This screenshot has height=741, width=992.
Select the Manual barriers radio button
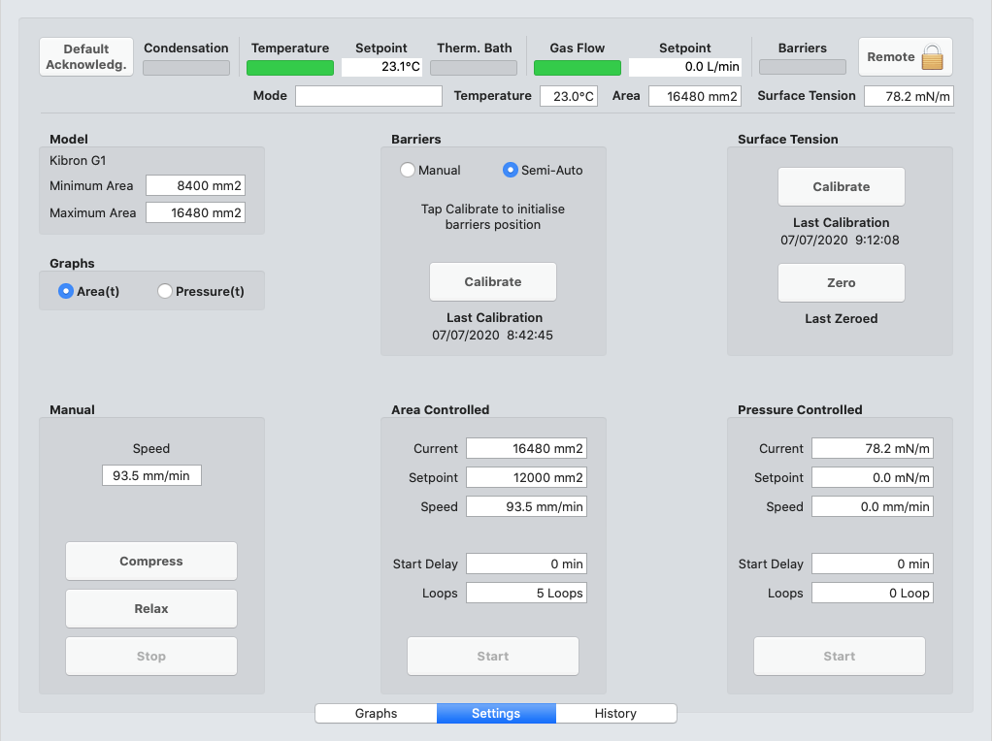click(x=408, y=170)
